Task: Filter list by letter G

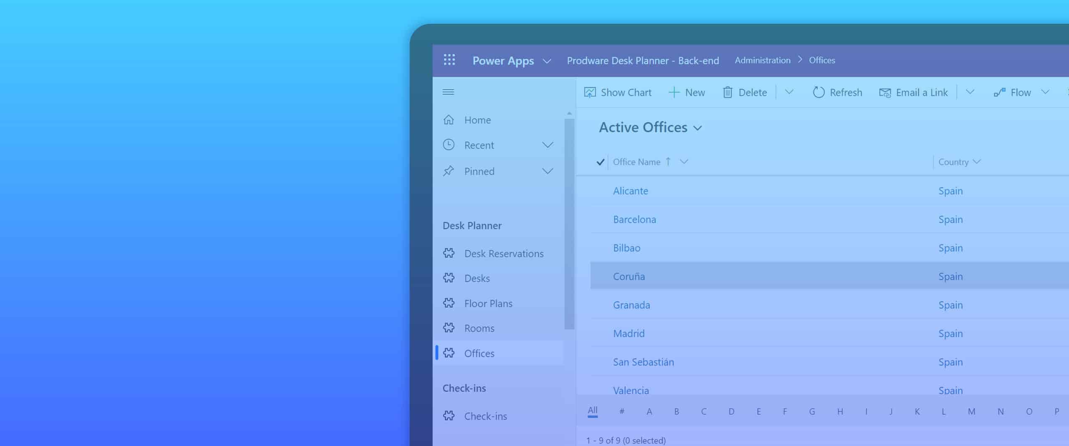Action: pos(812,411)
